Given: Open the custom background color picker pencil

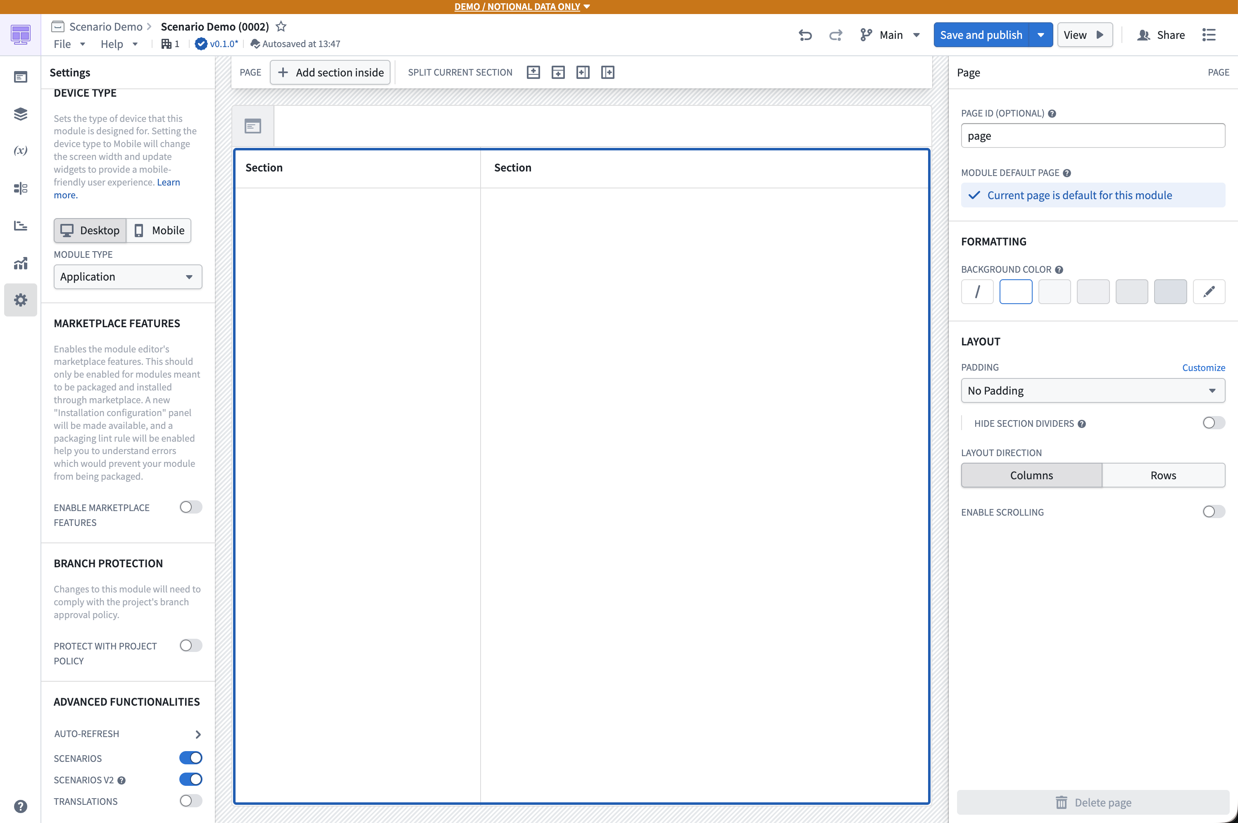Looking at the screenshot, I should click(1209, 291).
